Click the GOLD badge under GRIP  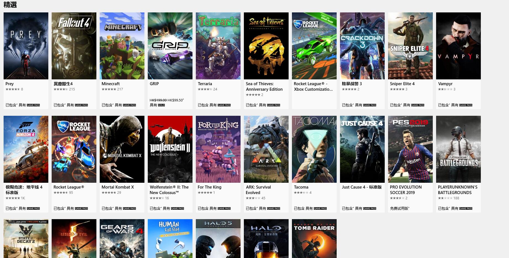[x=161, y=105]
